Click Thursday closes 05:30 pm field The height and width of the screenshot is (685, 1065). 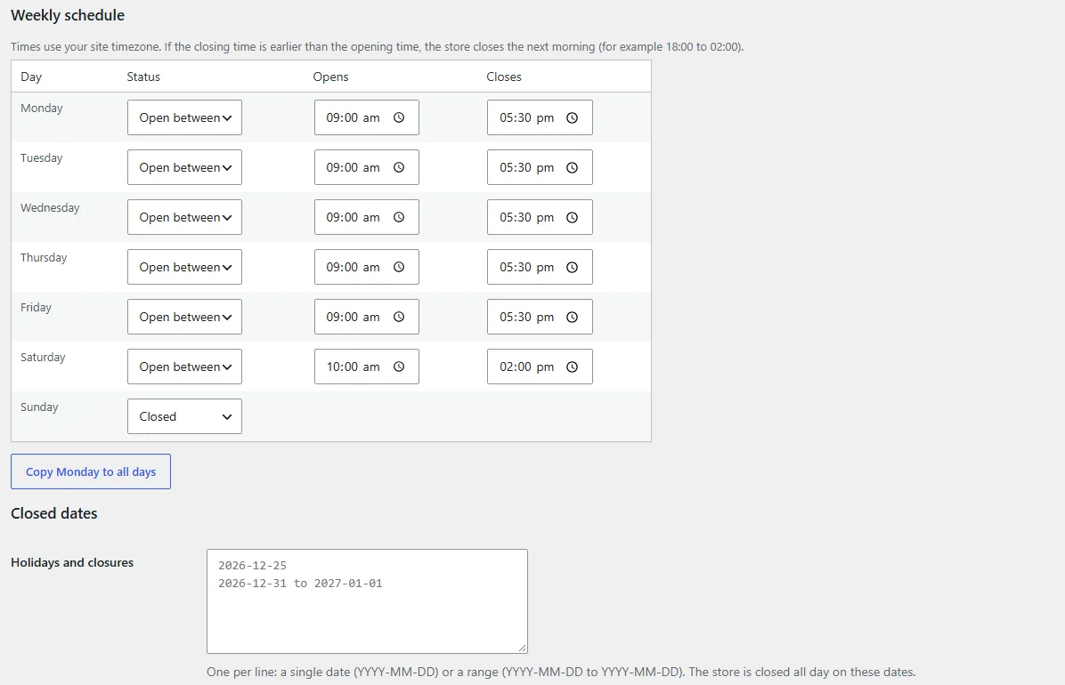pos(540,267)
